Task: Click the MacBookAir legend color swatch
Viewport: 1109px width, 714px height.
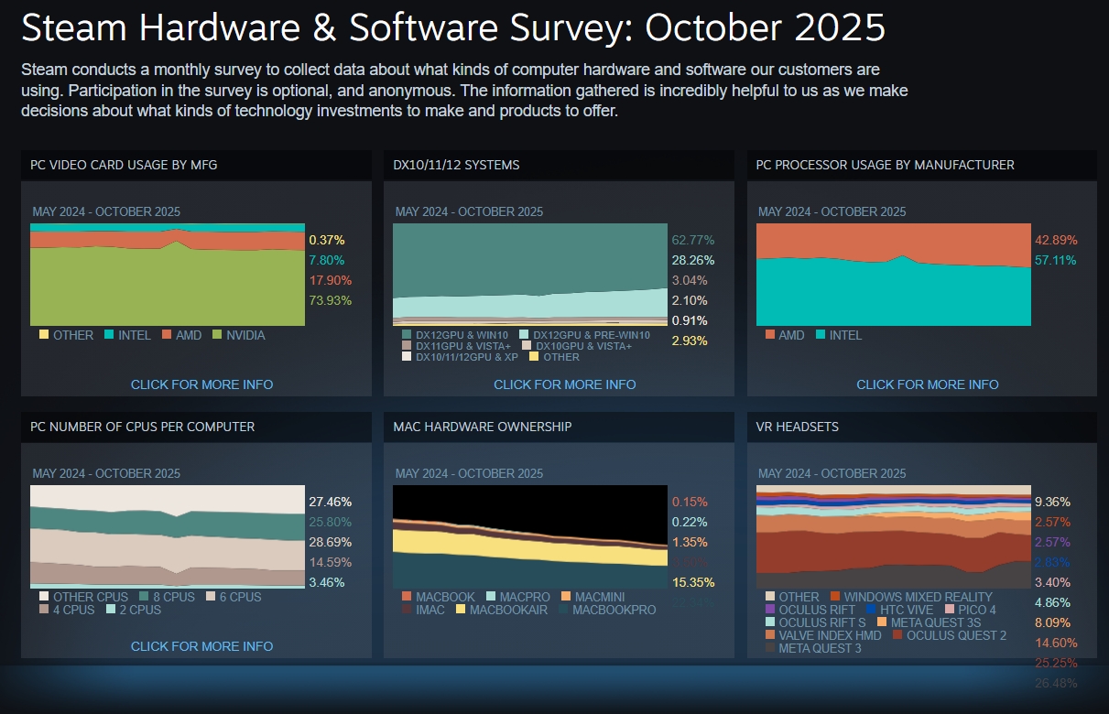Action: pos(461,610)
